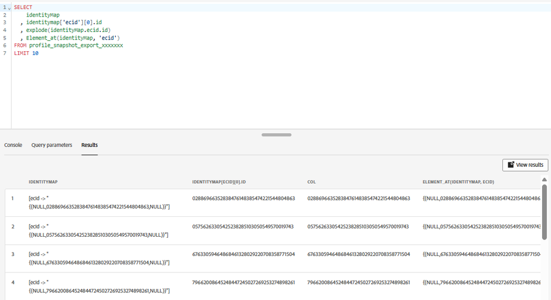Select the Results tab
551x300 pixels.
(x=89, y=145)
